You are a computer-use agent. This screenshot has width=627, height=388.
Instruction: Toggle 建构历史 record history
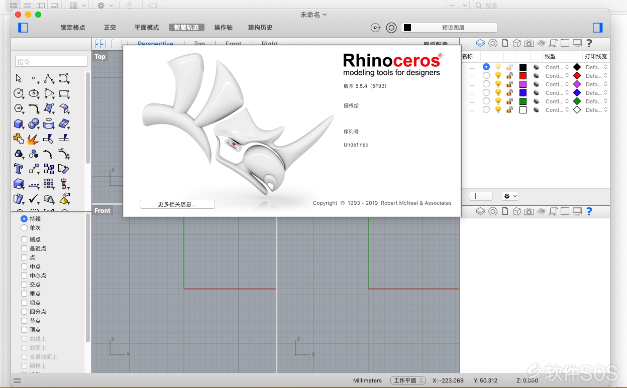[x=260, y=28]
